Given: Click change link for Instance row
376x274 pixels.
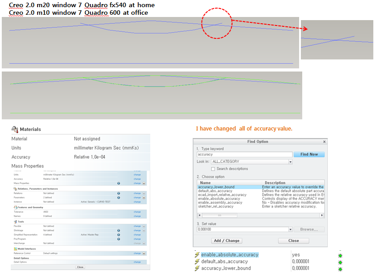Looking at the screenshot, I should click(x=137, y=202).
